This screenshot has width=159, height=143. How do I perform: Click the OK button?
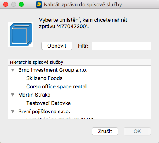click(x=137, y=131)
